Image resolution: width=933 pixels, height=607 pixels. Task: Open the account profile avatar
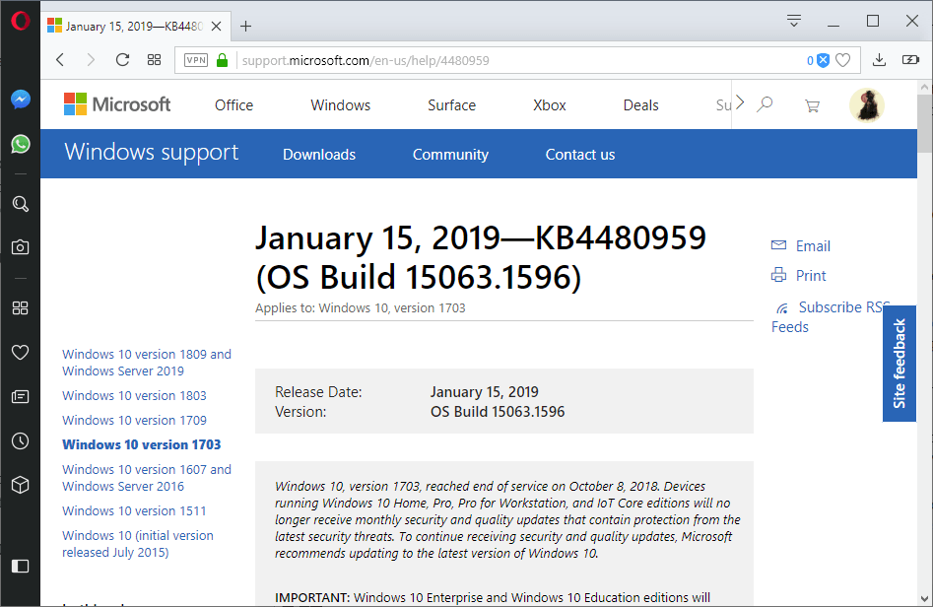(x=866, y=104)
